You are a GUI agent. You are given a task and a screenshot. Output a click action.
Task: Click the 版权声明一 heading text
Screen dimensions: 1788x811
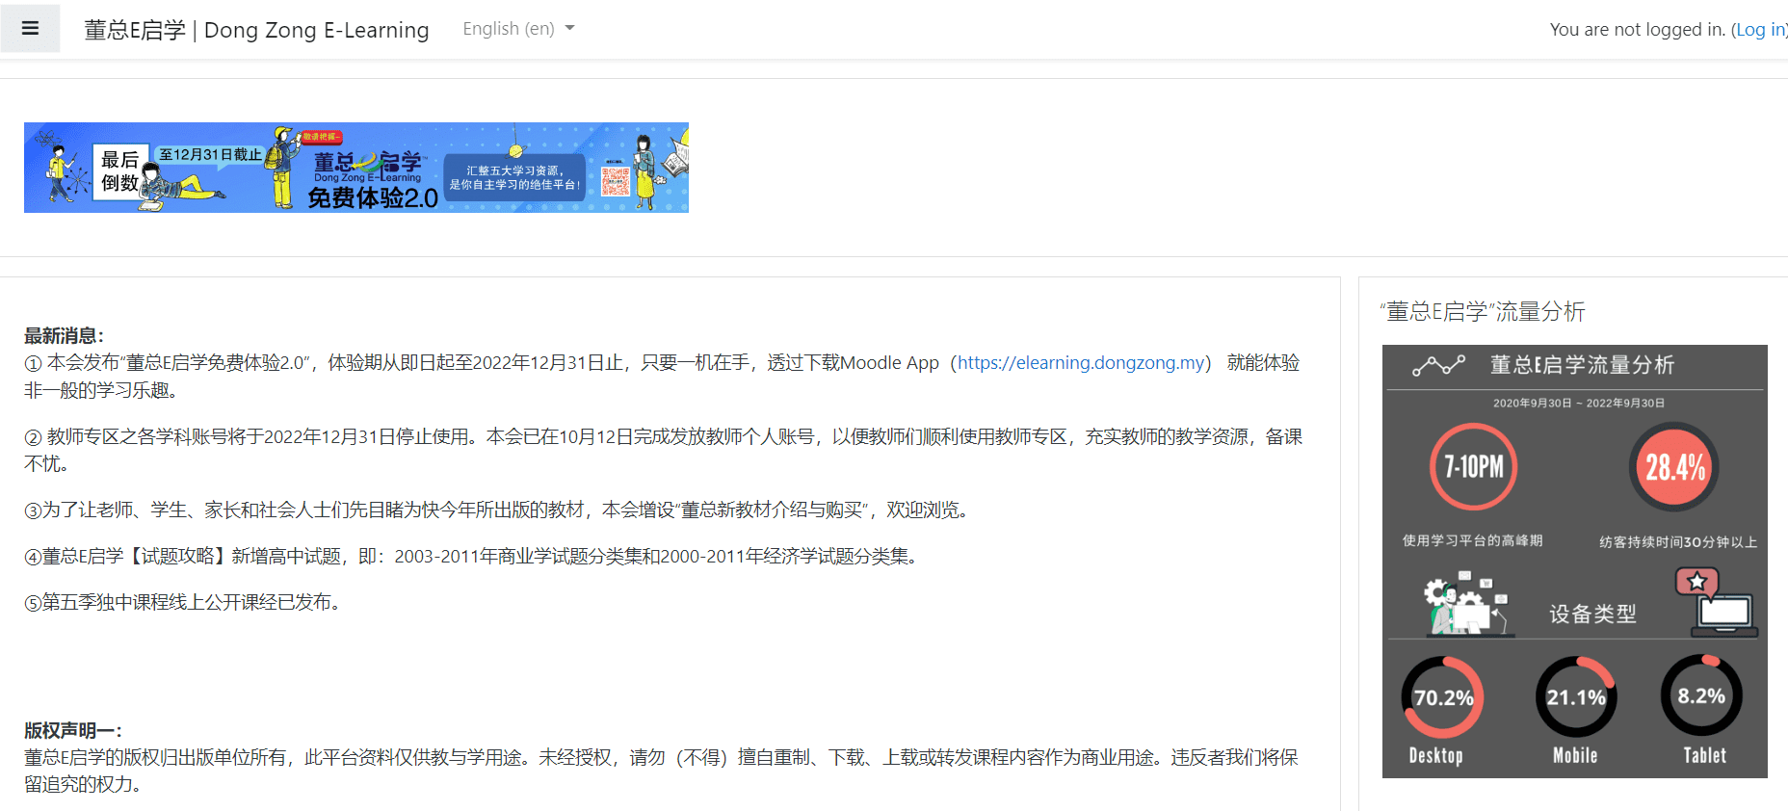pyautogui.click(x=73, y=731)
